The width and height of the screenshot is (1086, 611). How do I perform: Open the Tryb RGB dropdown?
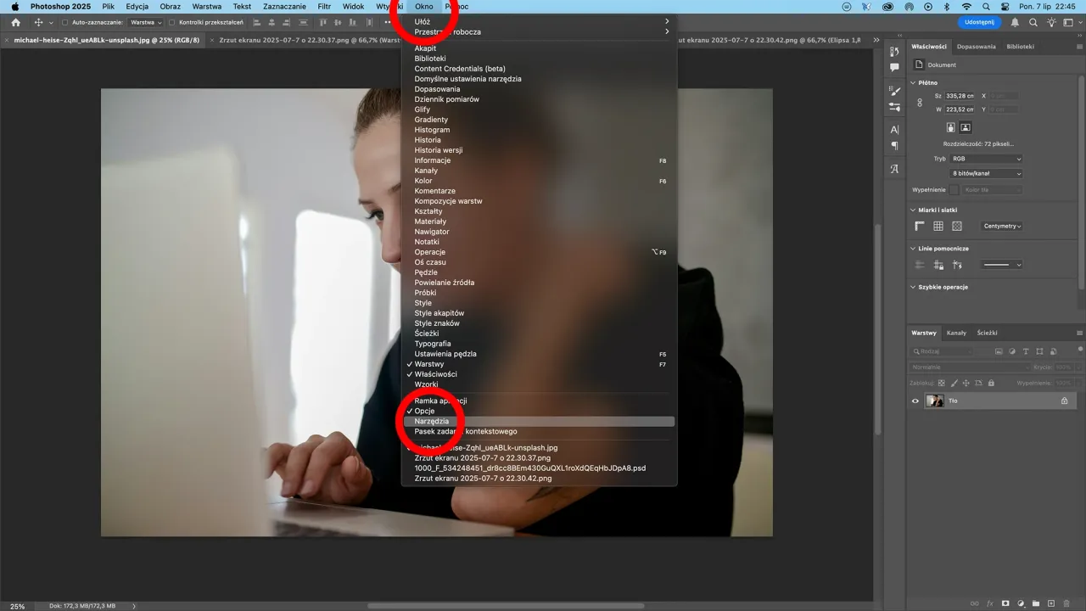(984, 157)
